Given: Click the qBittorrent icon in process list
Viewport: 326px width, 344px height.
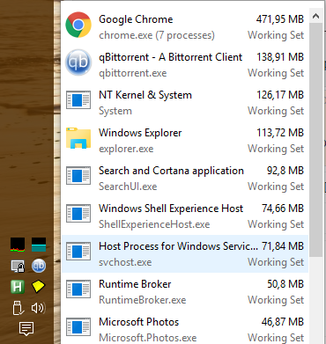Looking at the screenshot, I should click(78, 62).
